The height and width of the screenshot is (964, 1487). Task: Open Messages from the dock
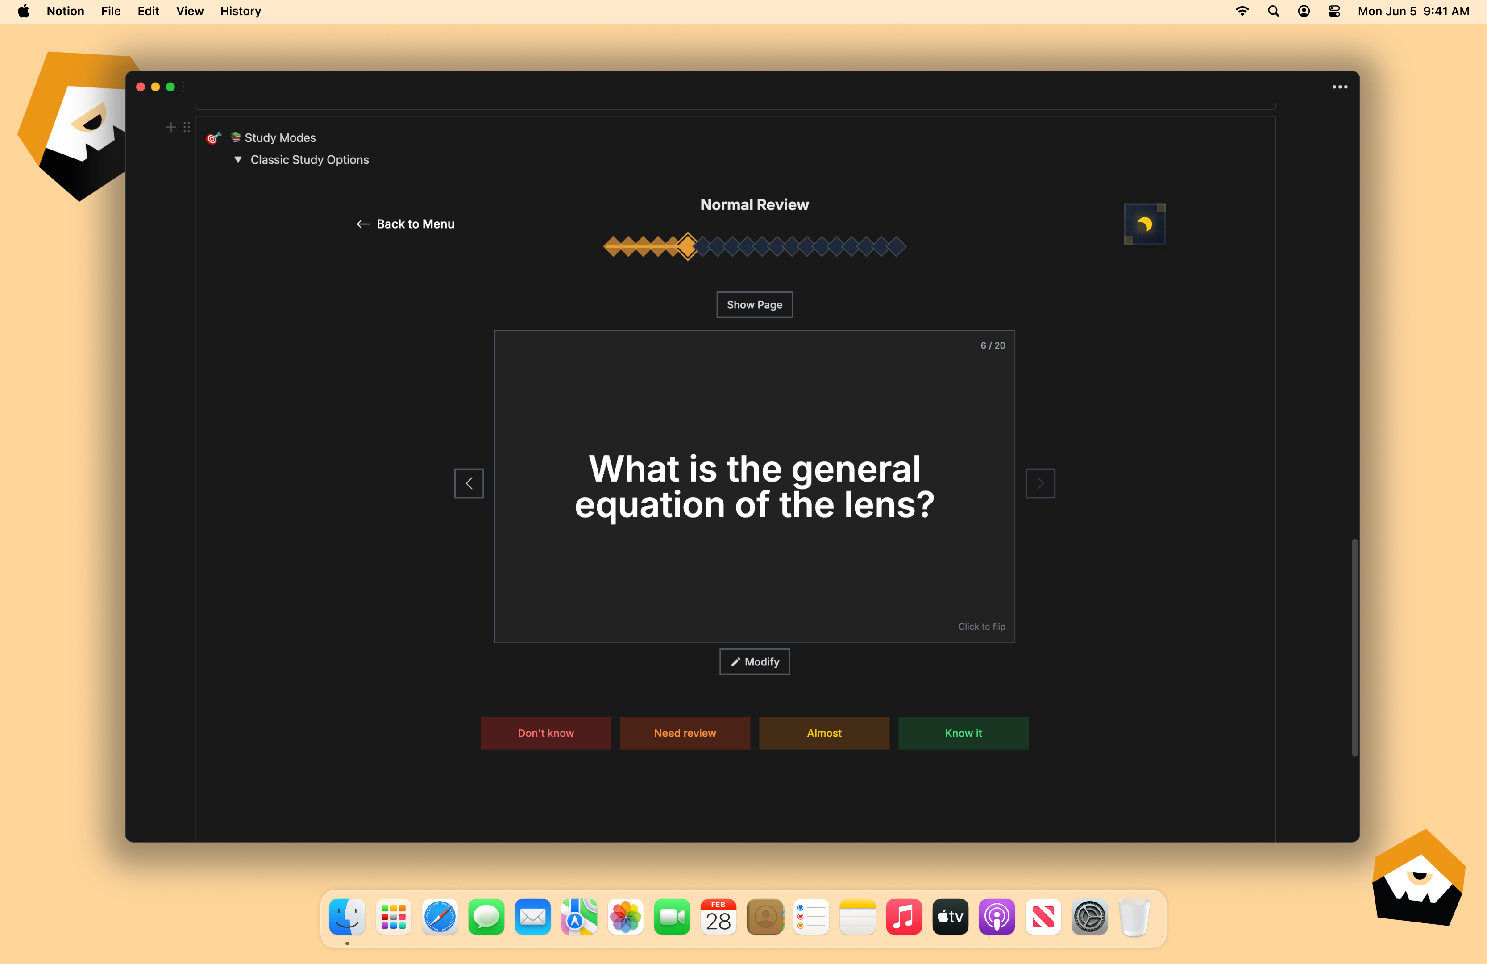click(486, 917)
